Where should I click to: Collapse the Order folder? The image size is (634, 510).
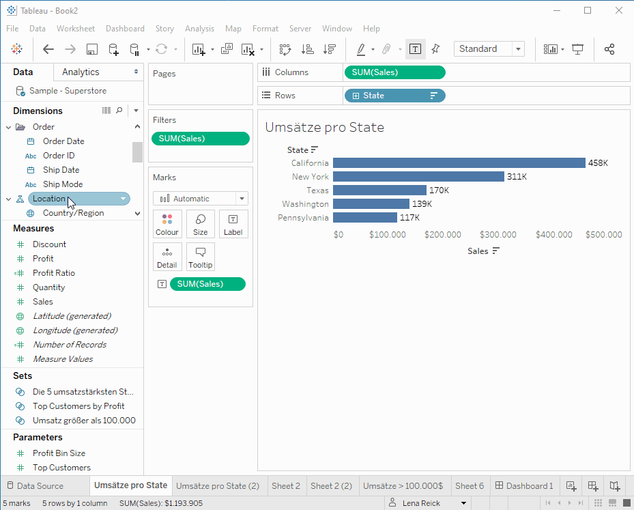8,127
